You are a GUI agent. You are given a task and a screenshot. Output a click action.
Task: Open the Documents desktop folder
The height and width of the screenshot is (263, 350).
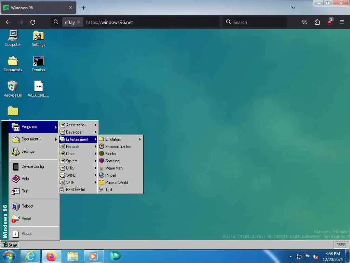coord(13,64)
